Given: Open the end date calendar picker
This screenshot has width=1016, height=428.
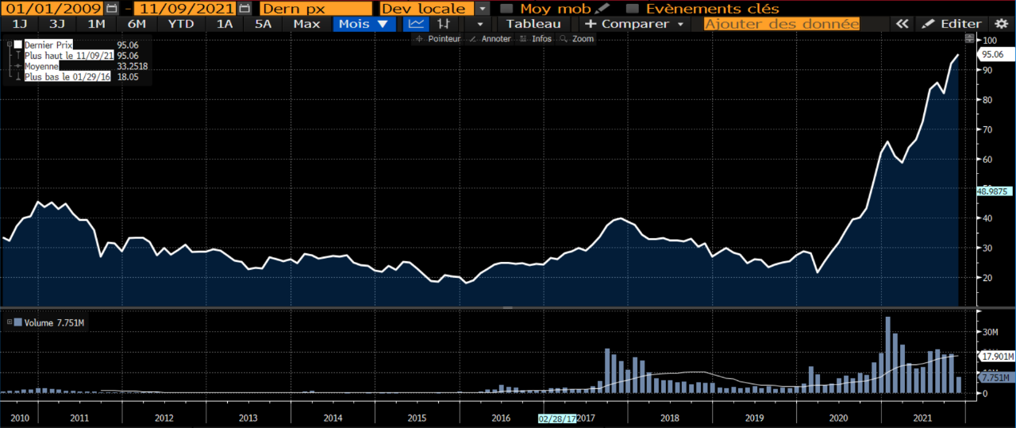Looking at the screenshot, I should coord(244,9).
